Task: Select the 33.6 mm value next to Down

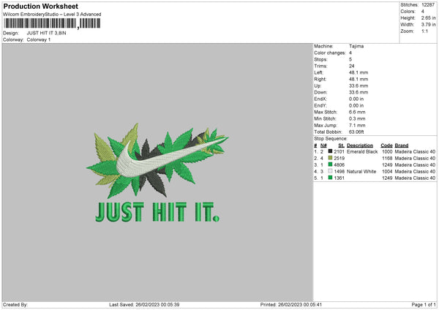Action: point(359,92)
